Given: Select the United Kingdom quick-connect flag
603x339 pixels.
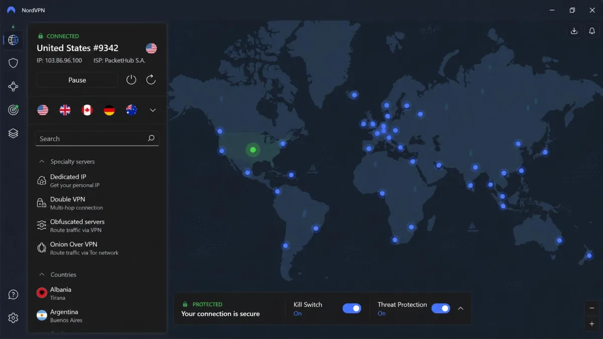Looking at the screenshot, I should point(65,110).
